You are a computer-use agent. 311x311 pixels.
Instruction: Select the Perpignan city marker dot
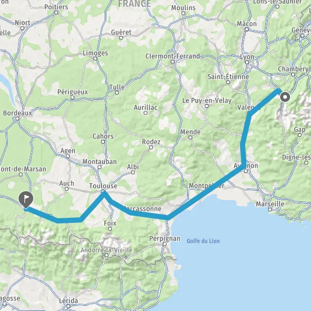pos(165,244)
